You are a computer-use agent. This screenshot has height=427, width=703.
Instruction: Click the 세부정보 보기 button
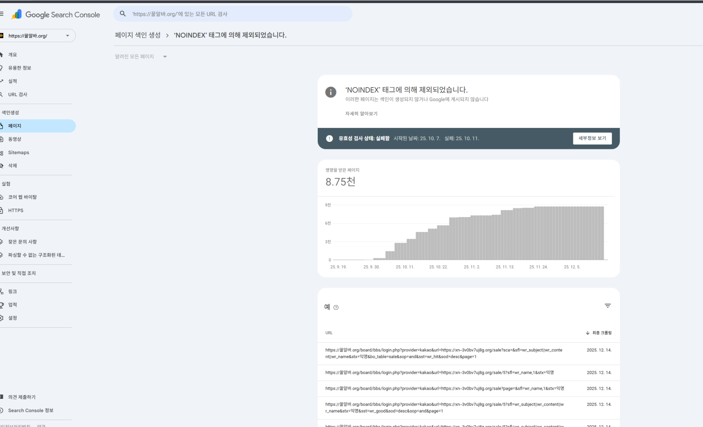(x=592, y=138)
